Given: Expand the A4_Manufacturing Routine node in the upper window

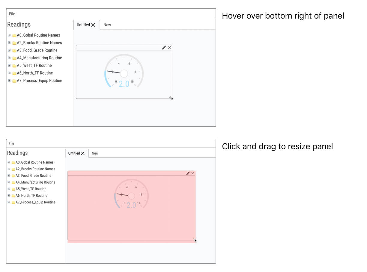Looking at the screenshot, I should (9, 58).
